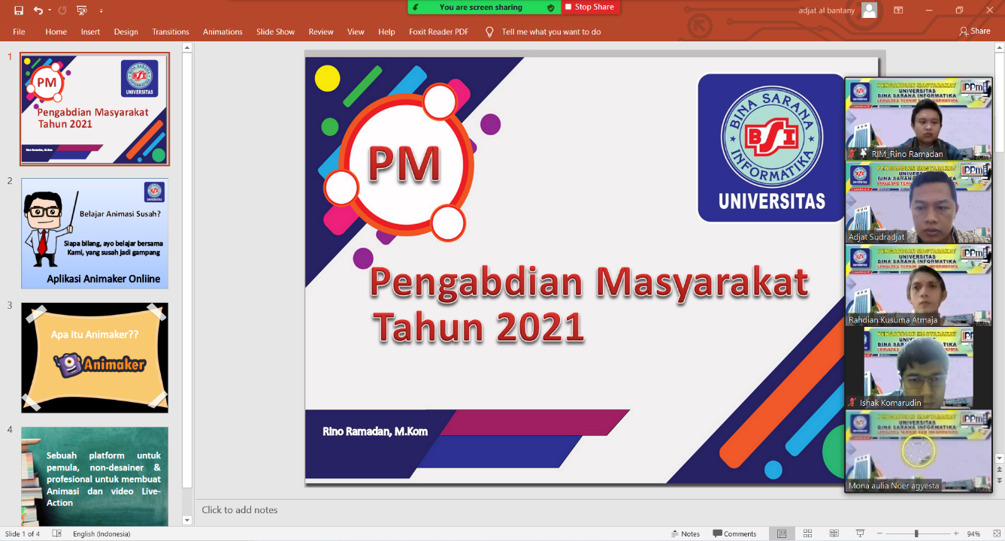Click the Ishak Komarudin video tile
This screenshot has width=1005, height=541.
[x=919, y=368]
